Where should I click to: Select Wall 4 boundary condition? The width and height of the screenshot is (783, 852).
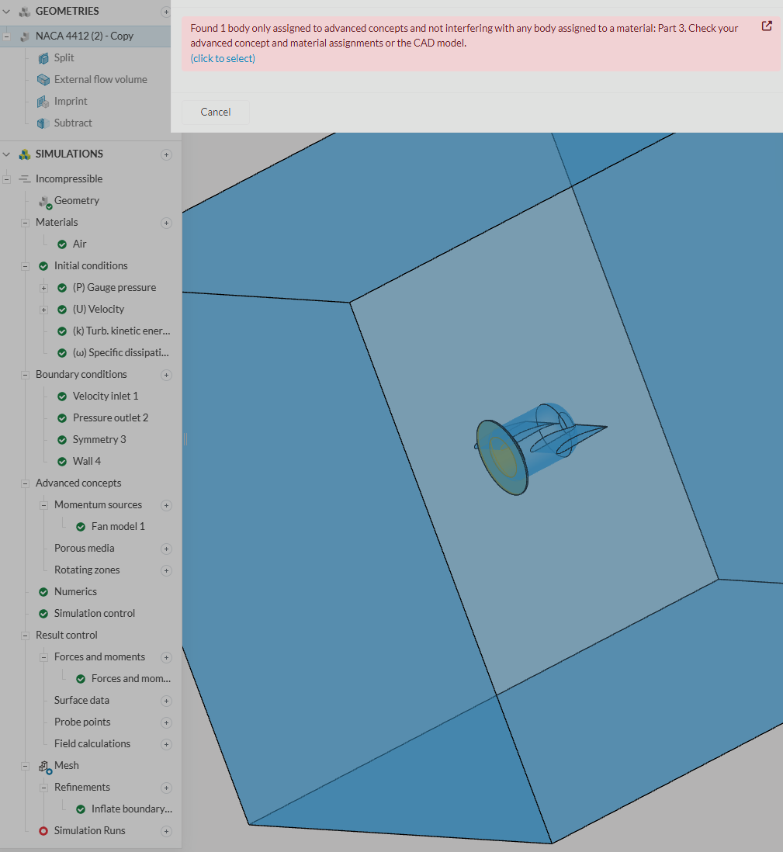point(86,462)
